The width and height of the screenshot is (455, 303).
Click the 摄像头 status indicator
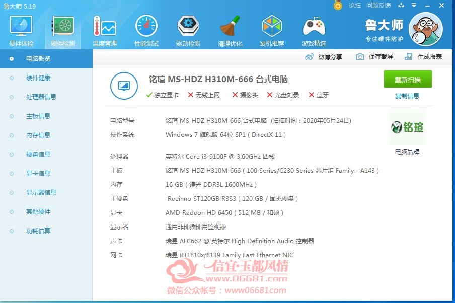[x=245, y=95]
